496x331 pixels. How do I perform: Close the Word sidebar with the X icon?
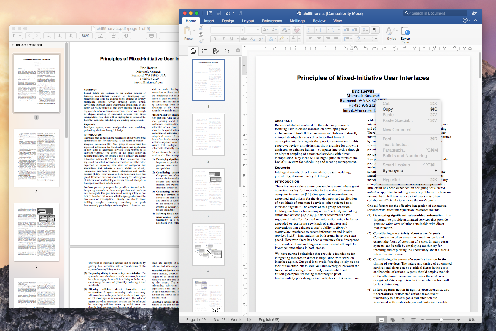(238, 50)
